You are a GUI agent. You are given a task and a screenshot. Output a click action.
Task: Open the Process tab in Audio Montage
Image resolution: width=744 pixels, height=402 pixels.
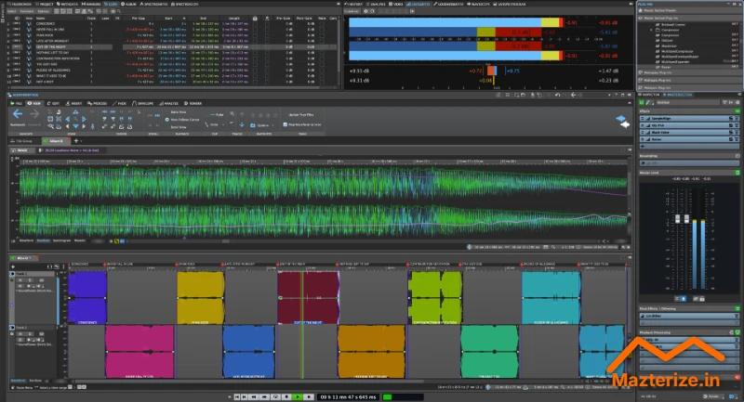click(96, 103)
